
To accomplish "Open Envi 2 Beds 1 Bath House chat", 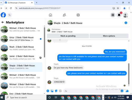I will pos(21,93).
